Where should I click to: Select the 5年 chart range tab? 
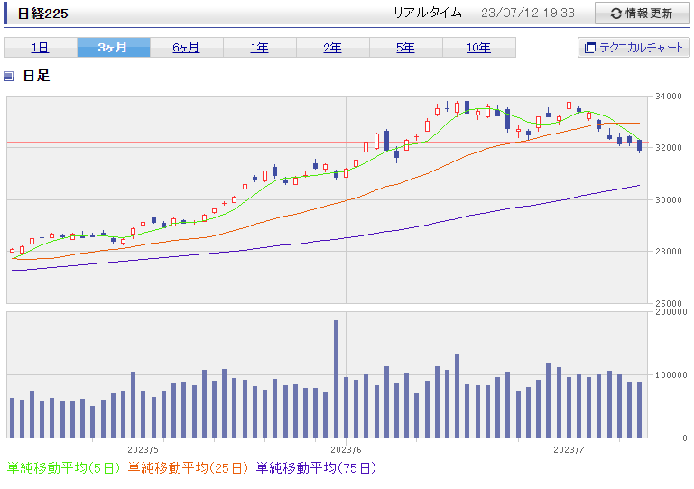click(x=405, y=48)
